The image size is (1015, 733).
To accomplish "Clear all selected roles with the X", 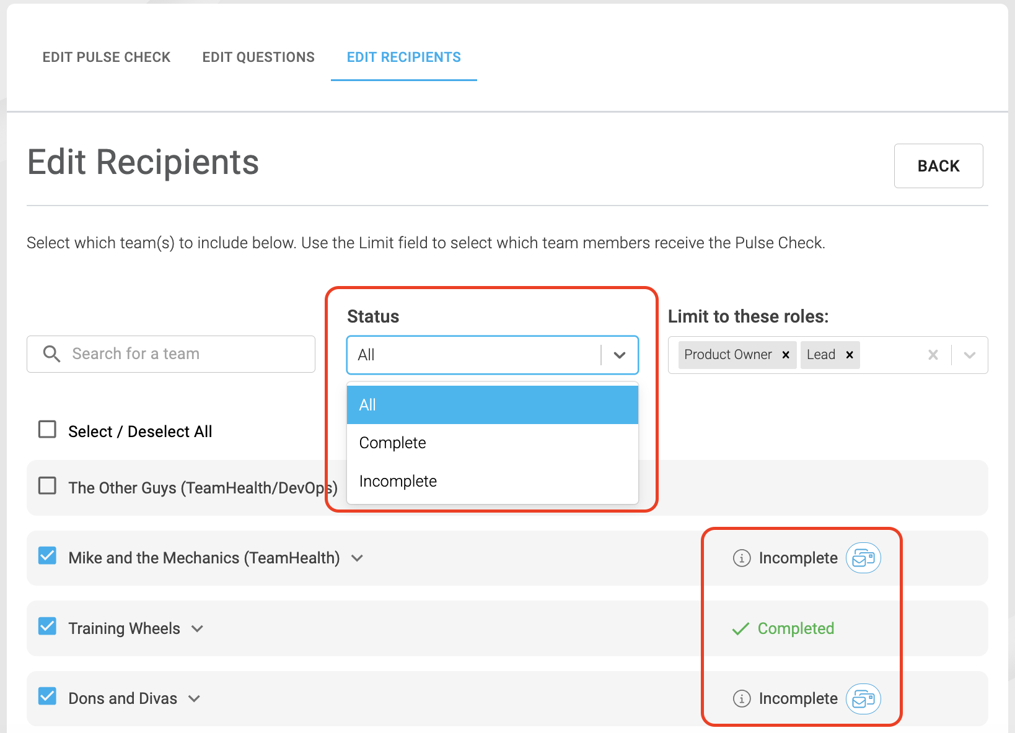I will [933, 355].
